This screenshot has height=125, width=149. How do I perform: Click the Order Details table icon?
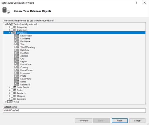15,87
